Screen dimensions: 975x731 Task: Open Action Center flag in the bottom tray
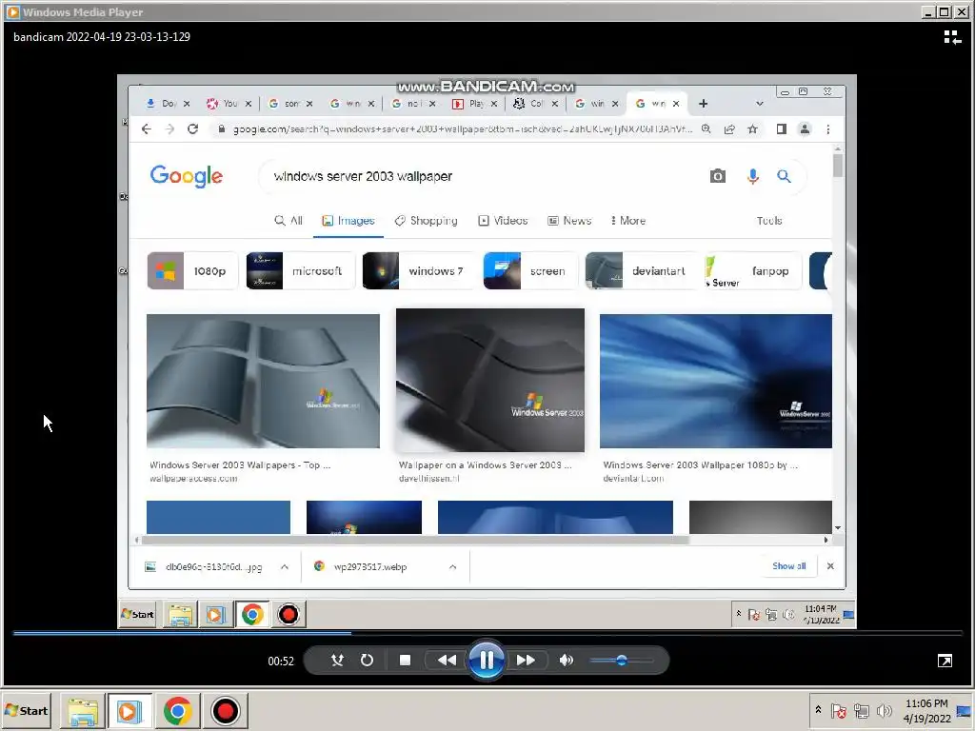point(838,710)
